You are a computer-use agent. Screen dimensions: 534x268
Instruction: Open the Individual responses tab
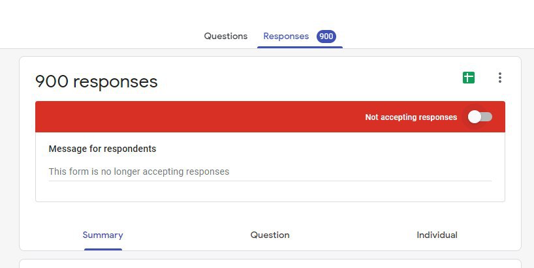(437, 235)
